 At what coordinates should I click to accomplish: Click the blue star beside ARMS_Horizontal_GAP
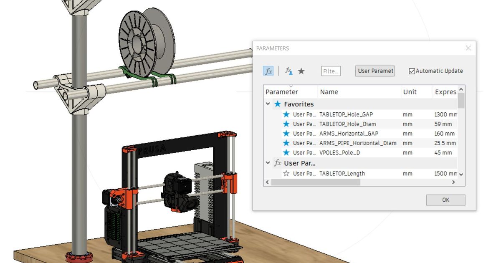pyautogui.click(x=286, y=133)
